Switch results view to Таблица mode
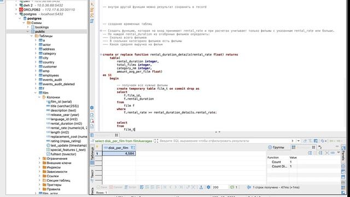 point(92,155)
